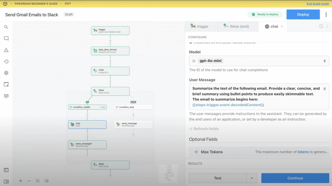The image size is (332, 186).
Task: Open workflow settings with the gear icon
Action: point(6,73)
